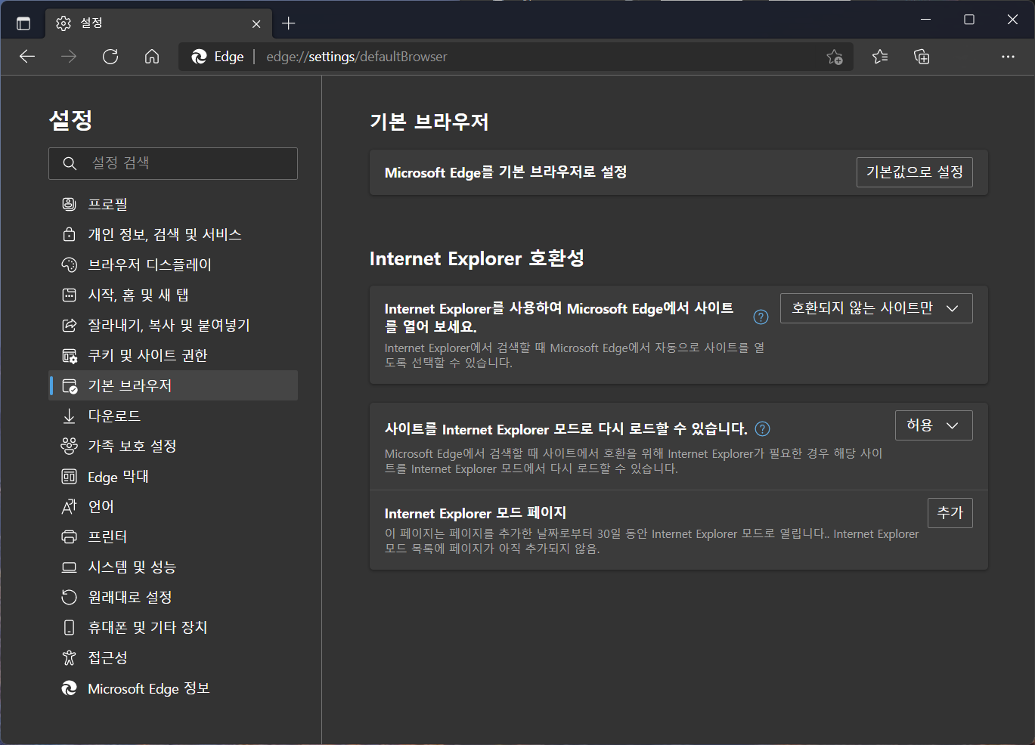Select the 기본 브라우저 menu item
Viewport: 1035px width, 745px height.
point(173,385)
